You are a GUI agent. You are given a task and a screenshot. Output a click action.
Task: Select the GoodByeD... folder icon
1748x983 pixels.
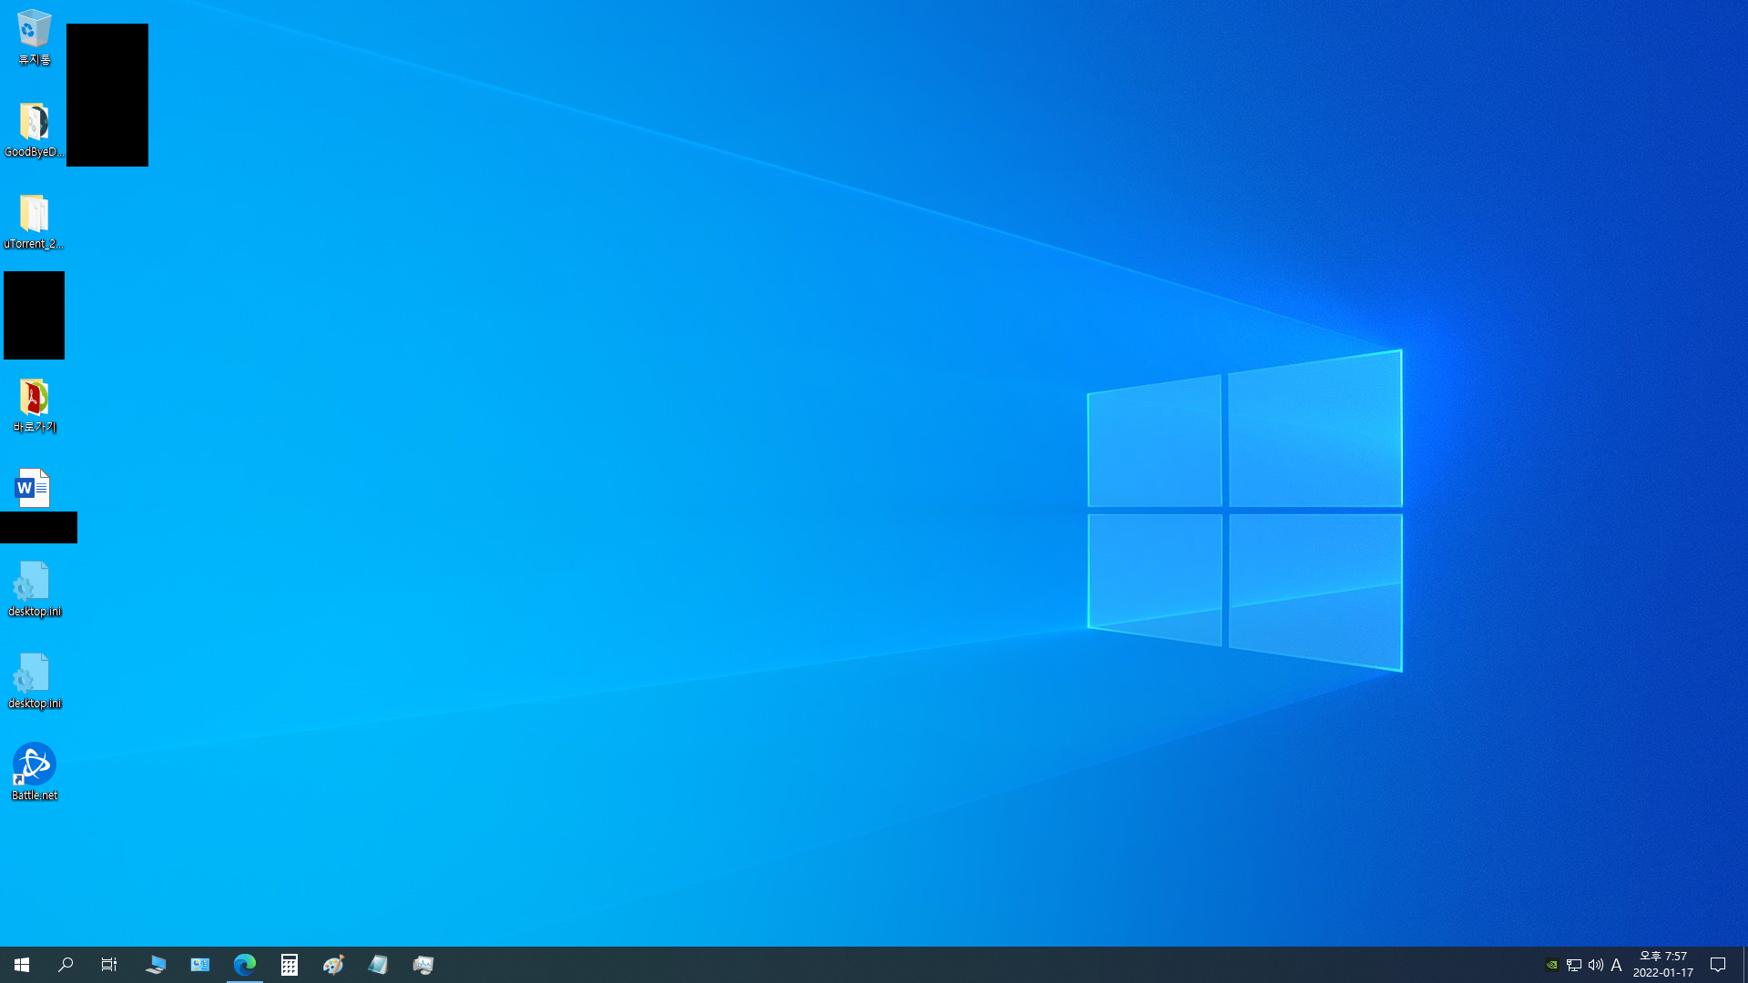34,130
